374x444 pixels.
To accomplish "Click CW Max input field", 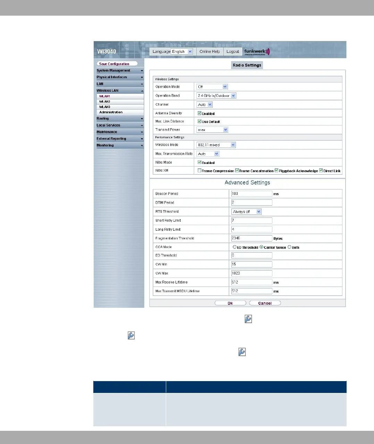I will click(x=252, y=273).
